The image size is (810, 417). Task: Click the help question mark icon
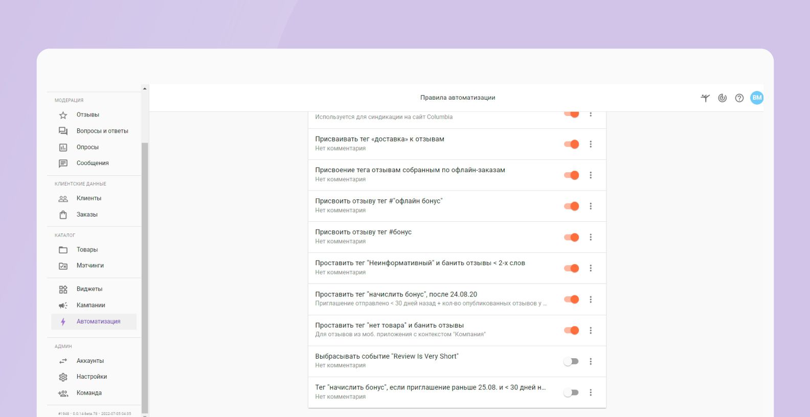click(x=739, y=98)
